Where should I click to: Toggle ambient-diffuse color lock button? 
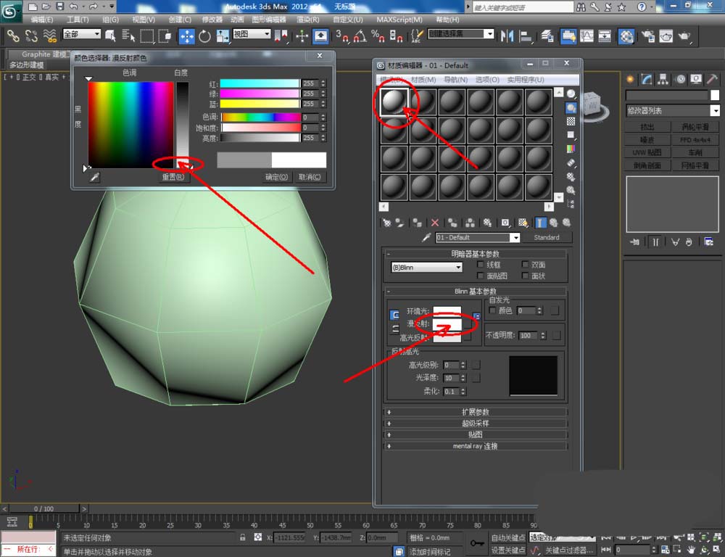coord(394,315)
